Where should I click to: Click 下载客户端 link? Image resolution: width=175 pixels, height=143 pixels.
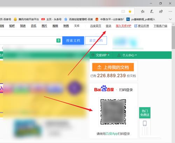click(x=160, y=26)
